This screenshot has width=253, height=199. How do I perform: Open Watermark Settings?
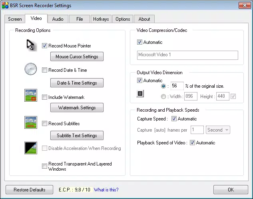click(x=77, y=107)
